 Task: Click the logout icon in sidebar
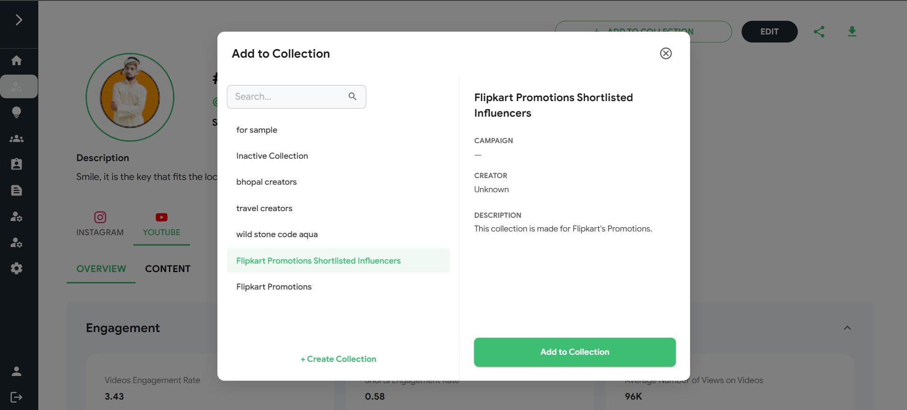tap(17, 397)
